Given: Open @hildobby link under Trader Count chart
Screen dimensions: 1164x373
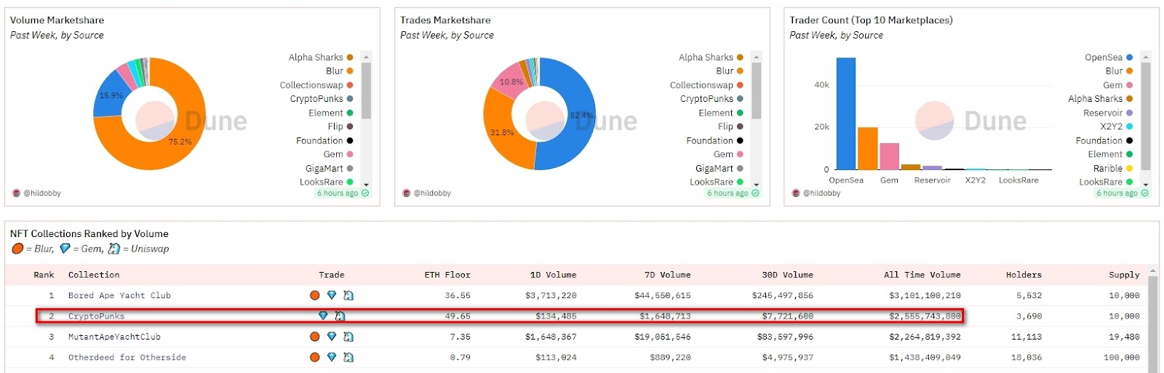Looking at the screenshot, I should 821,193.
